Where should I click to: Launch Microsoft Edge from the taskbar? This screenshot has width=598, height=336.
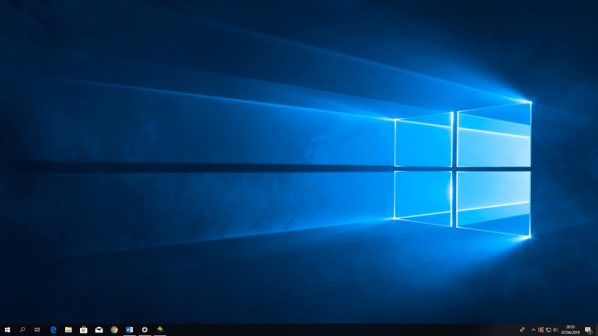coord(53,330)
